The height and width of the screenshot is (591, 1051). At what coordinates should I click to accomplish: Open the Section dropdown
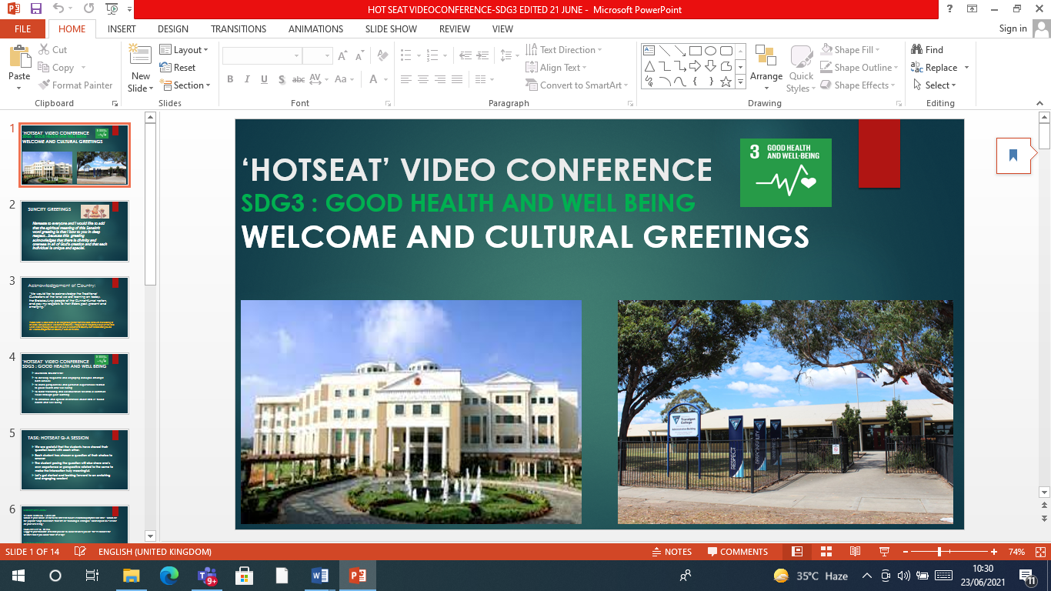[x=185, y=85]
